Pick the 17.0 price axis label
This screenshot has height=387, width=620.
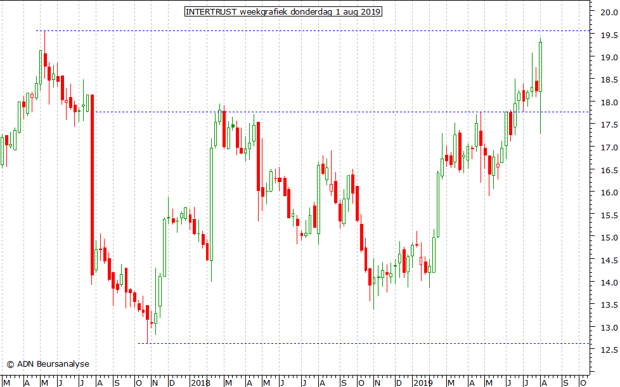click(609, 148)
